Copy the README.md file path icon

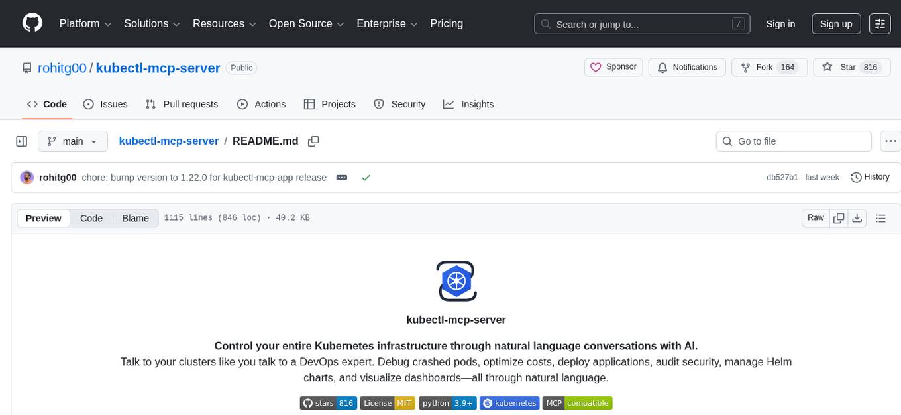pos(313,141)
